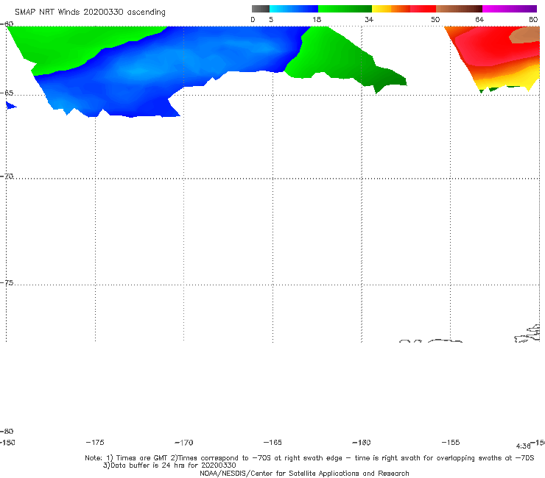Click the longitude axis label "-170"
Viewport: 545px width, 478px height.
pos(184,443)
